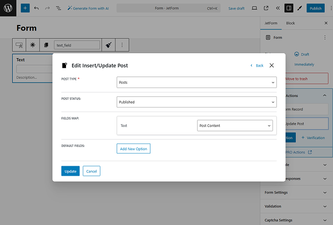Click the Update button
This screenshot has width=333, height=225.
70,171
